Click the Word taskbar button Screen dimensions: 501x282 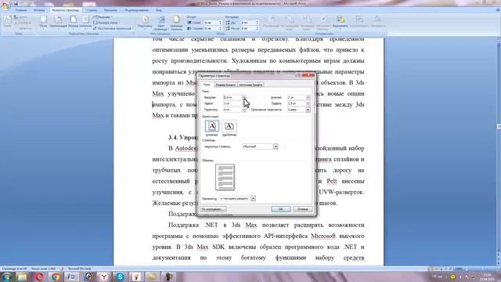click(x=71, y=277)
